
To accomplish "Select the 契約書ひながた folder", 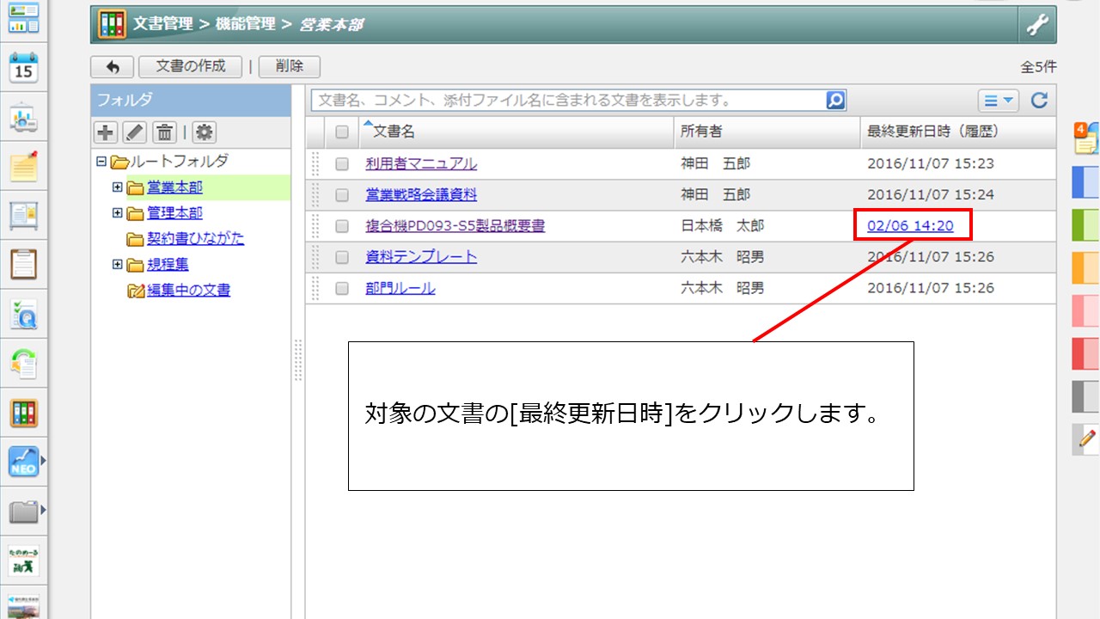I will click(195, 238).
